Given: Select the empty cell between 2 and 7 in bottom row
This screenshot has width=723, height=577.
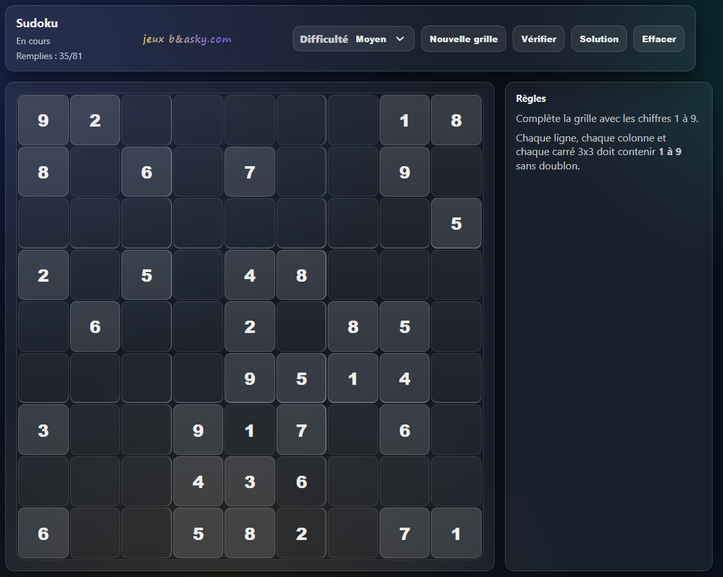Looking at the screenshot, I should click(353, 533).
